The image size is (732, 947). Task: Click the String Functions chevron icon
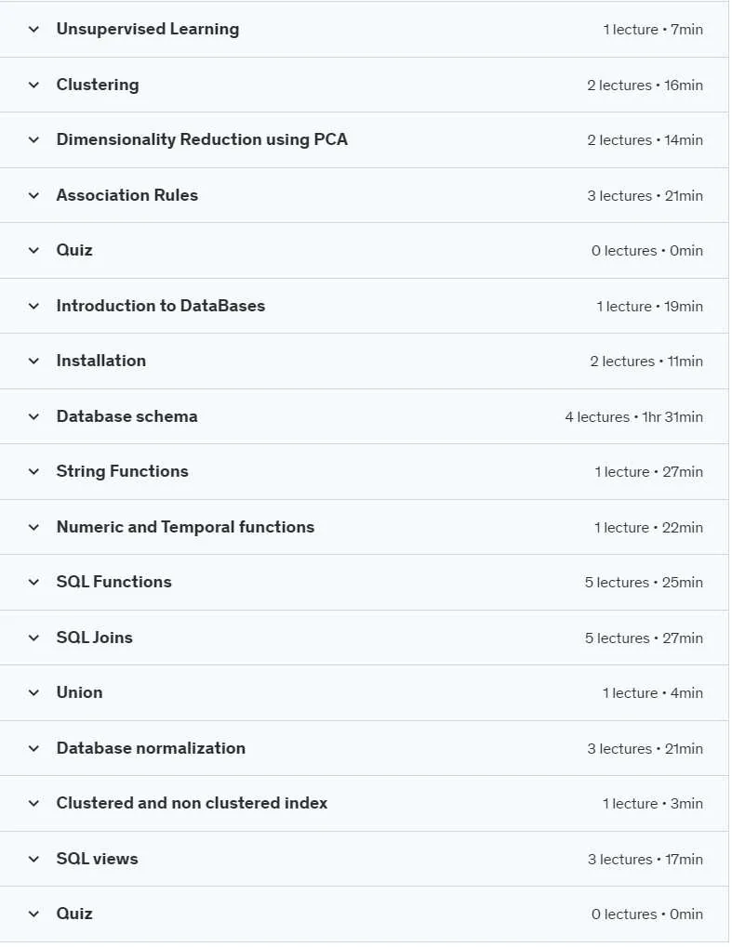click(x=33, y=471)
